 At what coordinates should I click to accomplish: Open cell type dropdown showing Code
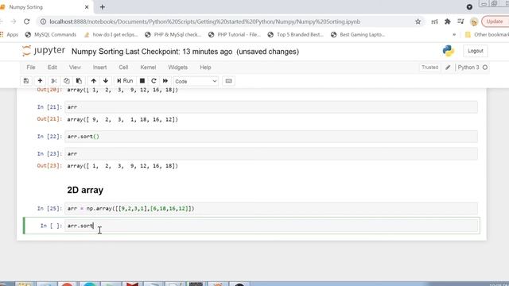(196, 81)
